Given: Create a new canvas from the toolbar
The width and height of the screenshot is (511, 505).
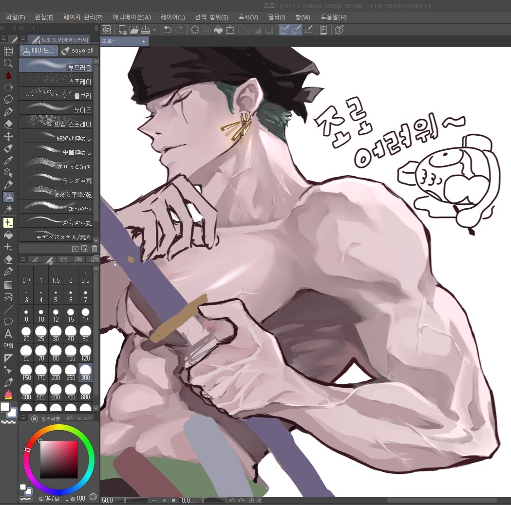Looking at the screenshot, I should [123, 30].
